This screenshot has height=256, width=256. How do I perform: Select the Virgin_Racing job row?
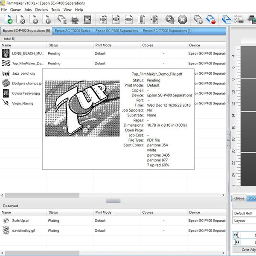pyautogui.click(x=22, y=103)
